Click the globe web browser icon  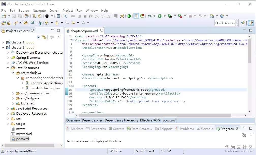click(33, 23)
